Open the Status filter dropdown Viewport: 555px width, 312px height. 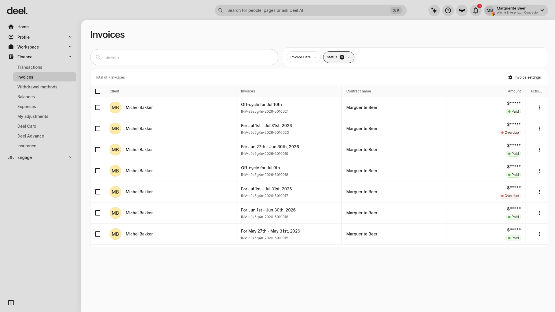tap(338, 57)
